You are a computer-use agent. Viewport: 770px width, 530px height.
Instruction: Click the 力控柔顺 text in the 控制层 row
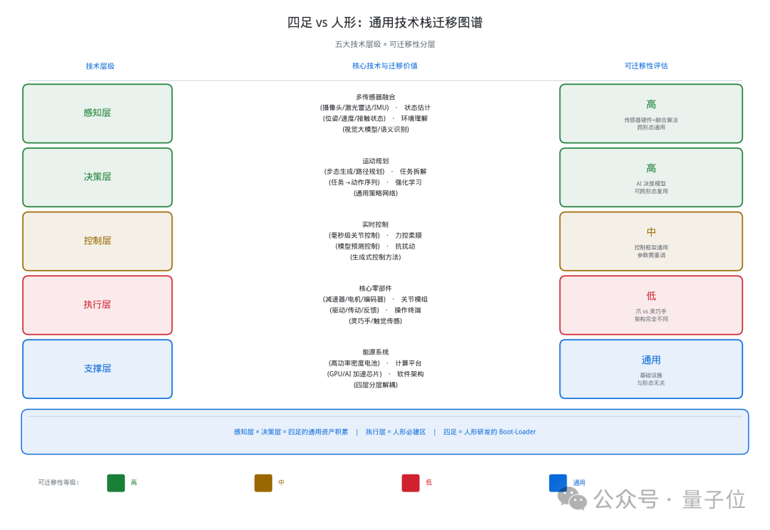(409, 235)
